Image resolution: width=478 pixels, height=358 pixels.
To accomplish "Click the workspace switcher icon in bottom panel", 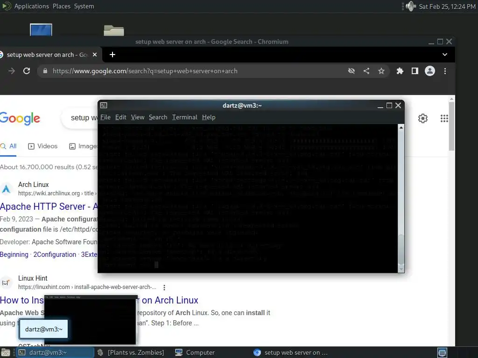I will [x=442, y=352].
